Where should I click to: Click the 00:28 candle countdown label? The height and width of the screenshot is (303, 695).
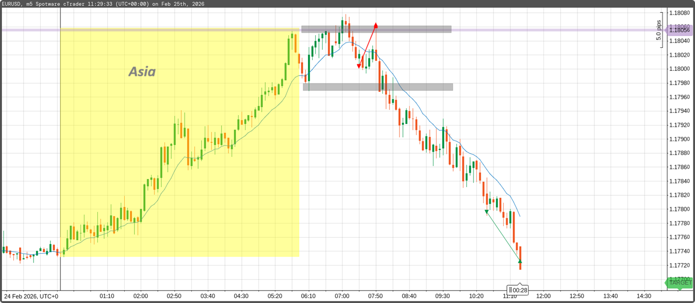point(518,290)
